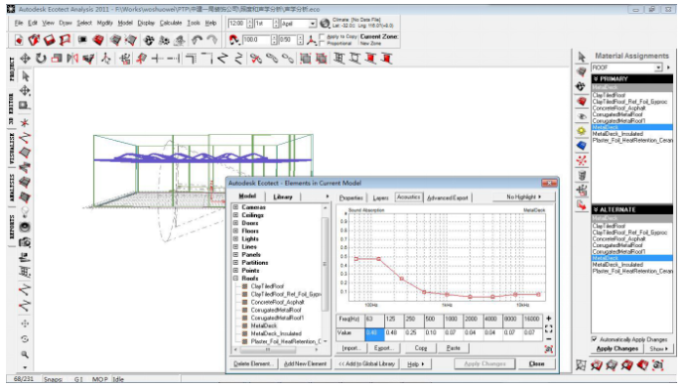Toggle Proportional checkbox
The image size is (683, 390).
click(322, 43)
